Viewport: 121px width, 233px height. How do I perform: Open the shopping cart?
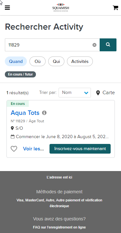tap(115, 7)
